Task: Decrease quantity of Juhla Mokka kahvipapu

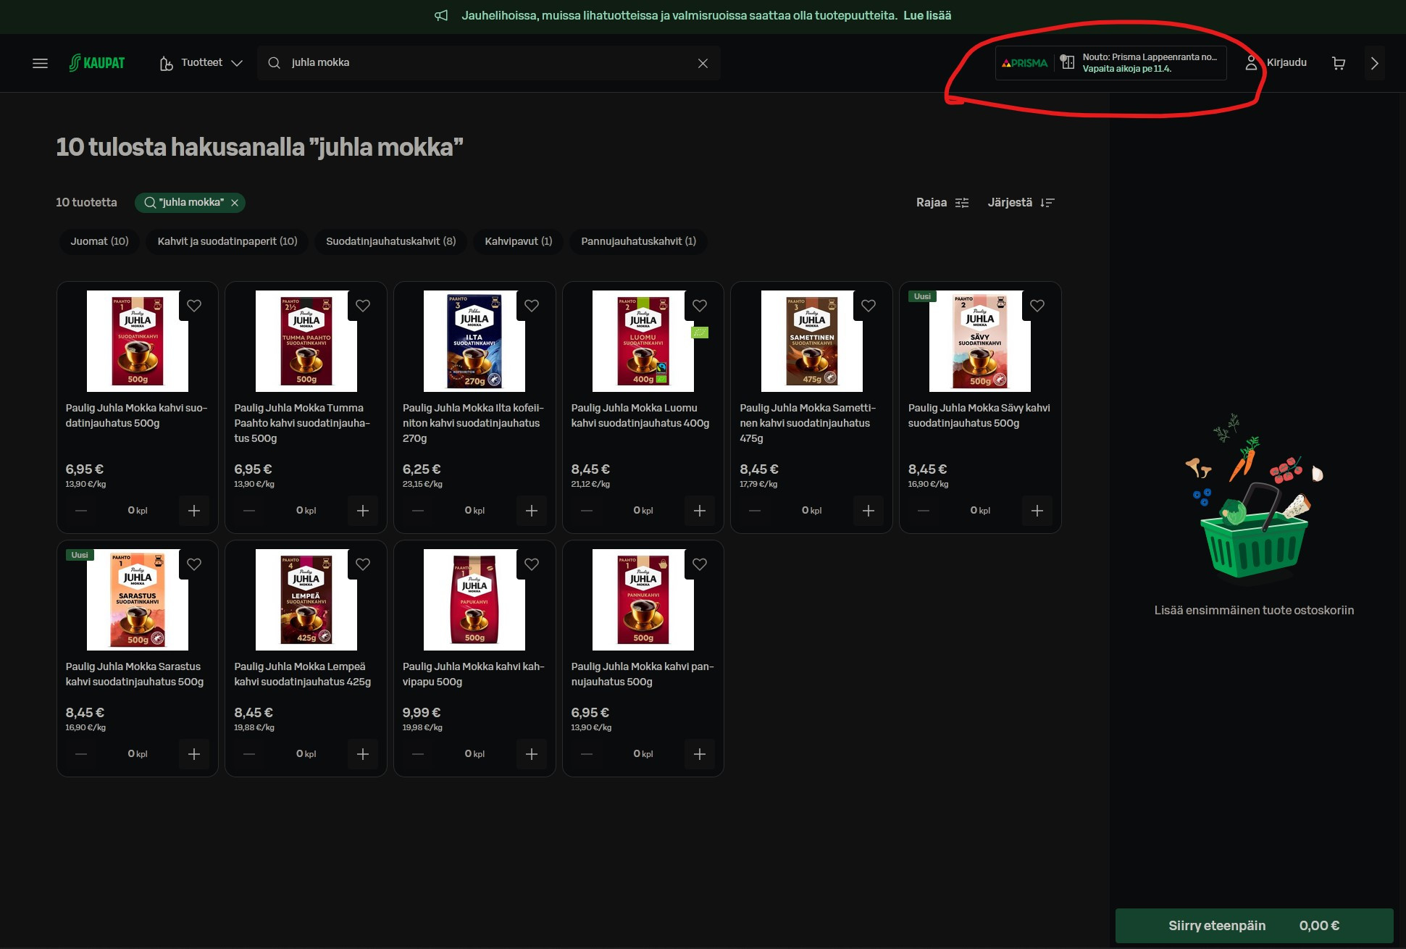Action: point(418,754)
